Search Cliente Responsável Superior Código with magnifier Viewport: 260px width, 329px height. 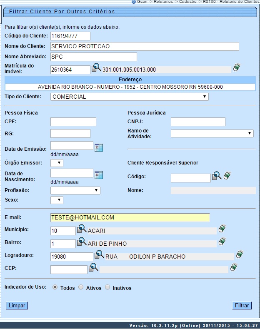[x=217, y=176]
